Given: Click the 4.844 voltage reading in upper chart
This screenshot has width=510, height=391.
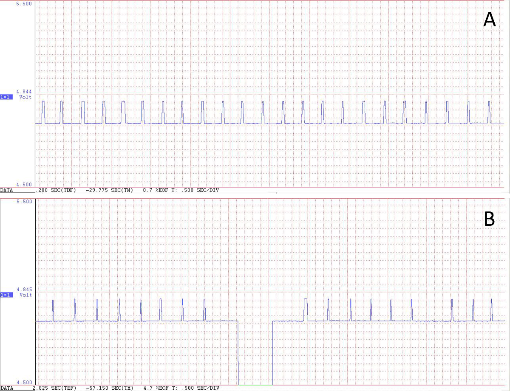Looking at the screenshot, I should (x=24, y=92).
